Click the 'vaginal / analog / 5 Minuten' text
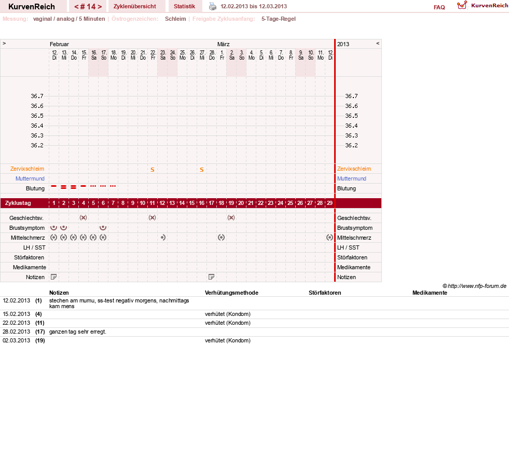509x455 pixels. (69, 19)
